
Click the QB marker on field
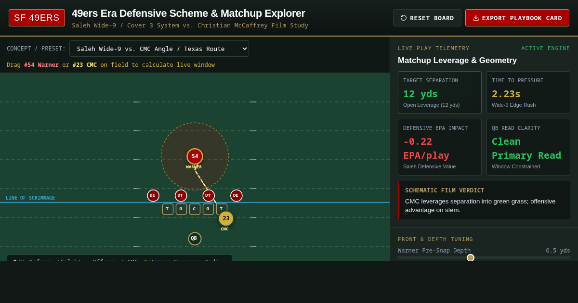(195, 239)
